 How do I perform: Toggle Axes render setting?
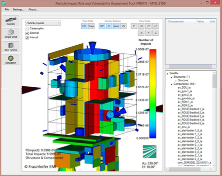pyautogui.click(x=116, y=26)
